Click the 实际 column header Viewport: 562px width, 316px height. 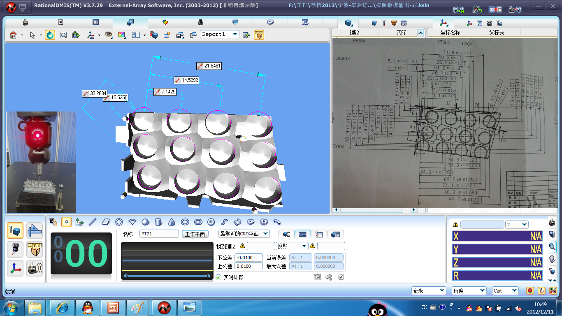click(401, 33)
